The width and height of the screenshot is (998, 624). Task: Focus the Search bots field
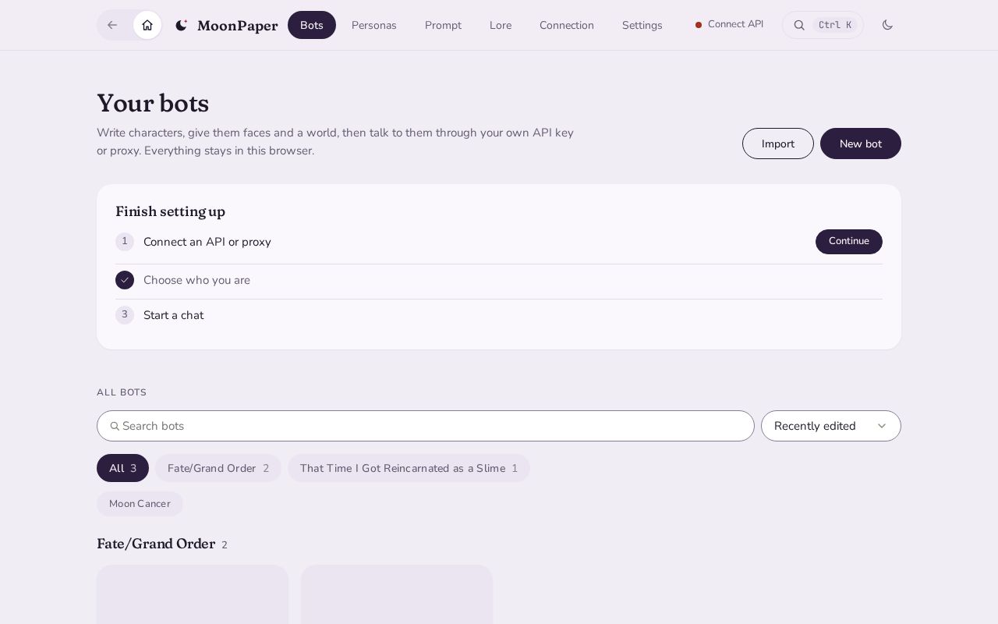426,426
